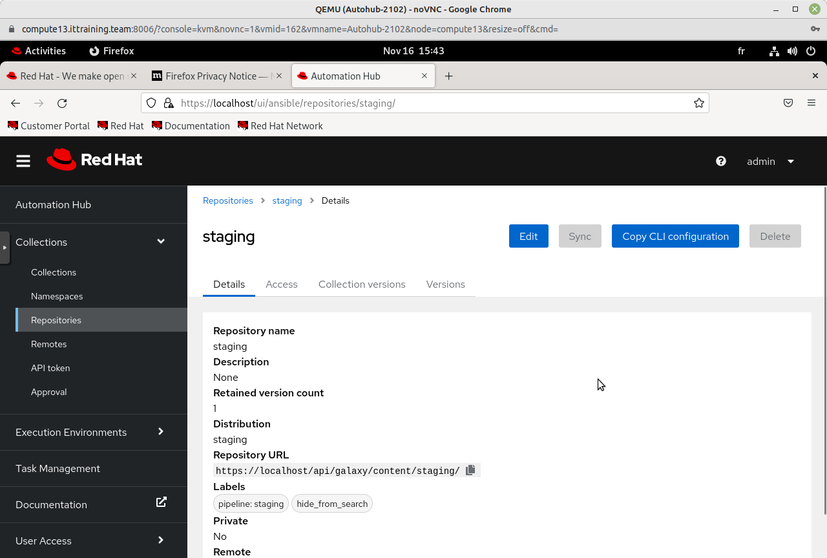Open the admin user dropdown
The width and height of the screenshot is (827, 558).
click(771, 162)
